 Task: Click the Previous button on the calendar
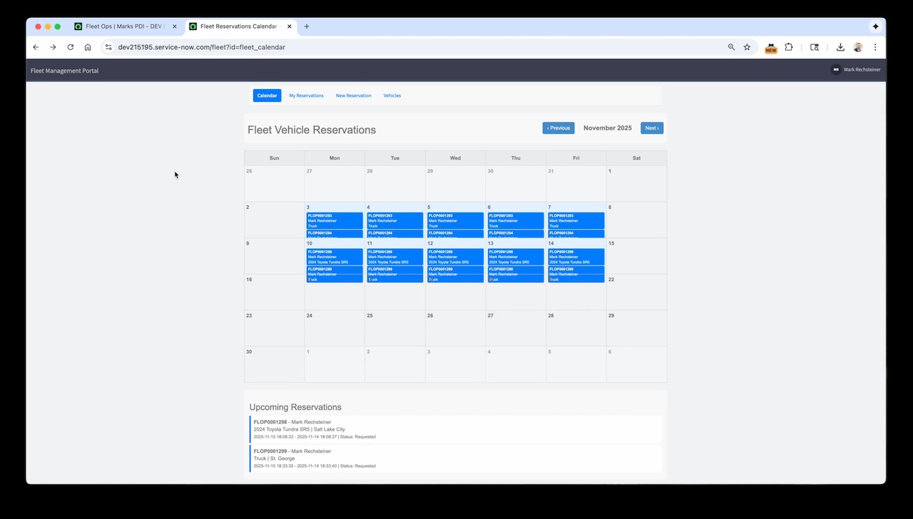click(x=558, y=128)
